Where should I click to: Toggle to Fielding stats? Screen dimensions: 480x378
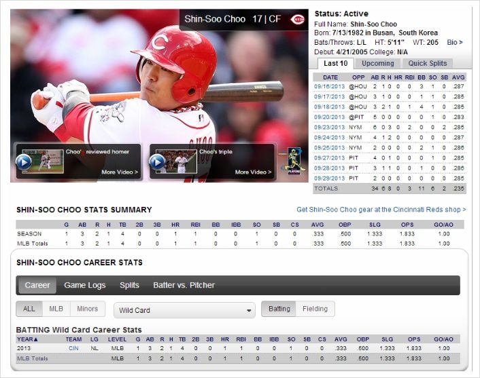pos(315,309)
